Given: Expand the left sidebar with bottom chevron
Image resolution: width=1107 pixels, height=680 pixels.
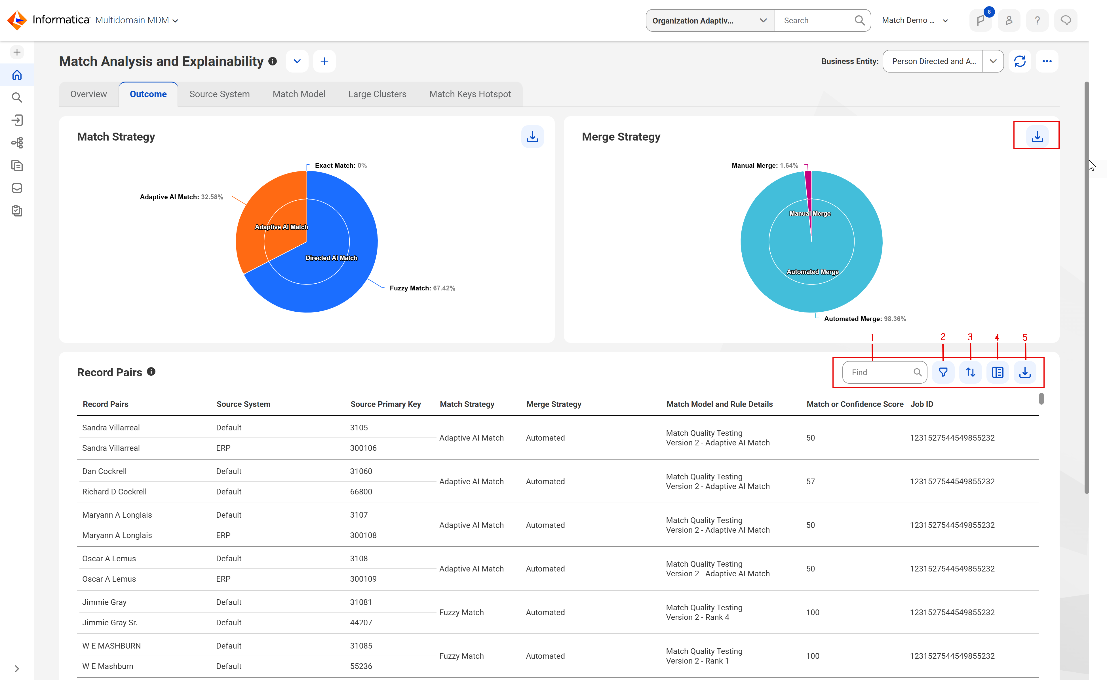Looking at the screenshot, I should click(17, 668).
